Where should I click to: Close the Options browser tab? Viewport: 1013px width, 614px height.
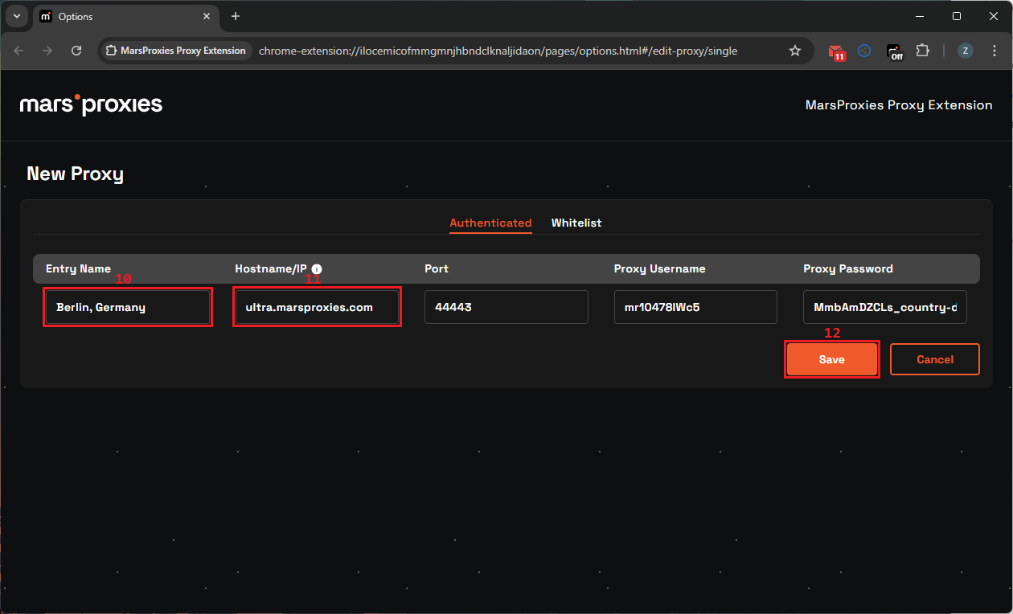(x=207, y=16)
